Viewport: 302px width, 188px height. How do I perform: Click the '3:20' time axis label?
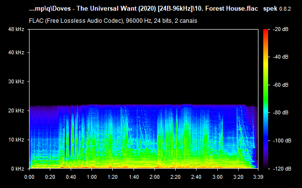coord(238,177)
